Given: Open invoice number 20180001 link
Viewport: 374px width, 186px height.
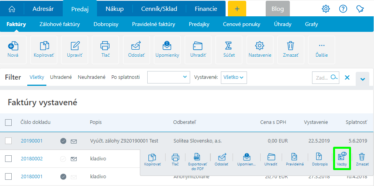Looking at the screenshot, I should pyautogui.click(x=32, y=177).
